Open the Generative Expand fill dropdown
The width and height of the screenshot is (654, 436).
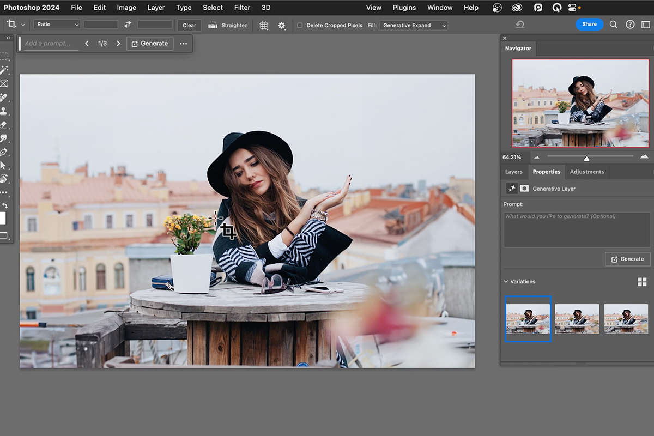click(x=413, y=25)
